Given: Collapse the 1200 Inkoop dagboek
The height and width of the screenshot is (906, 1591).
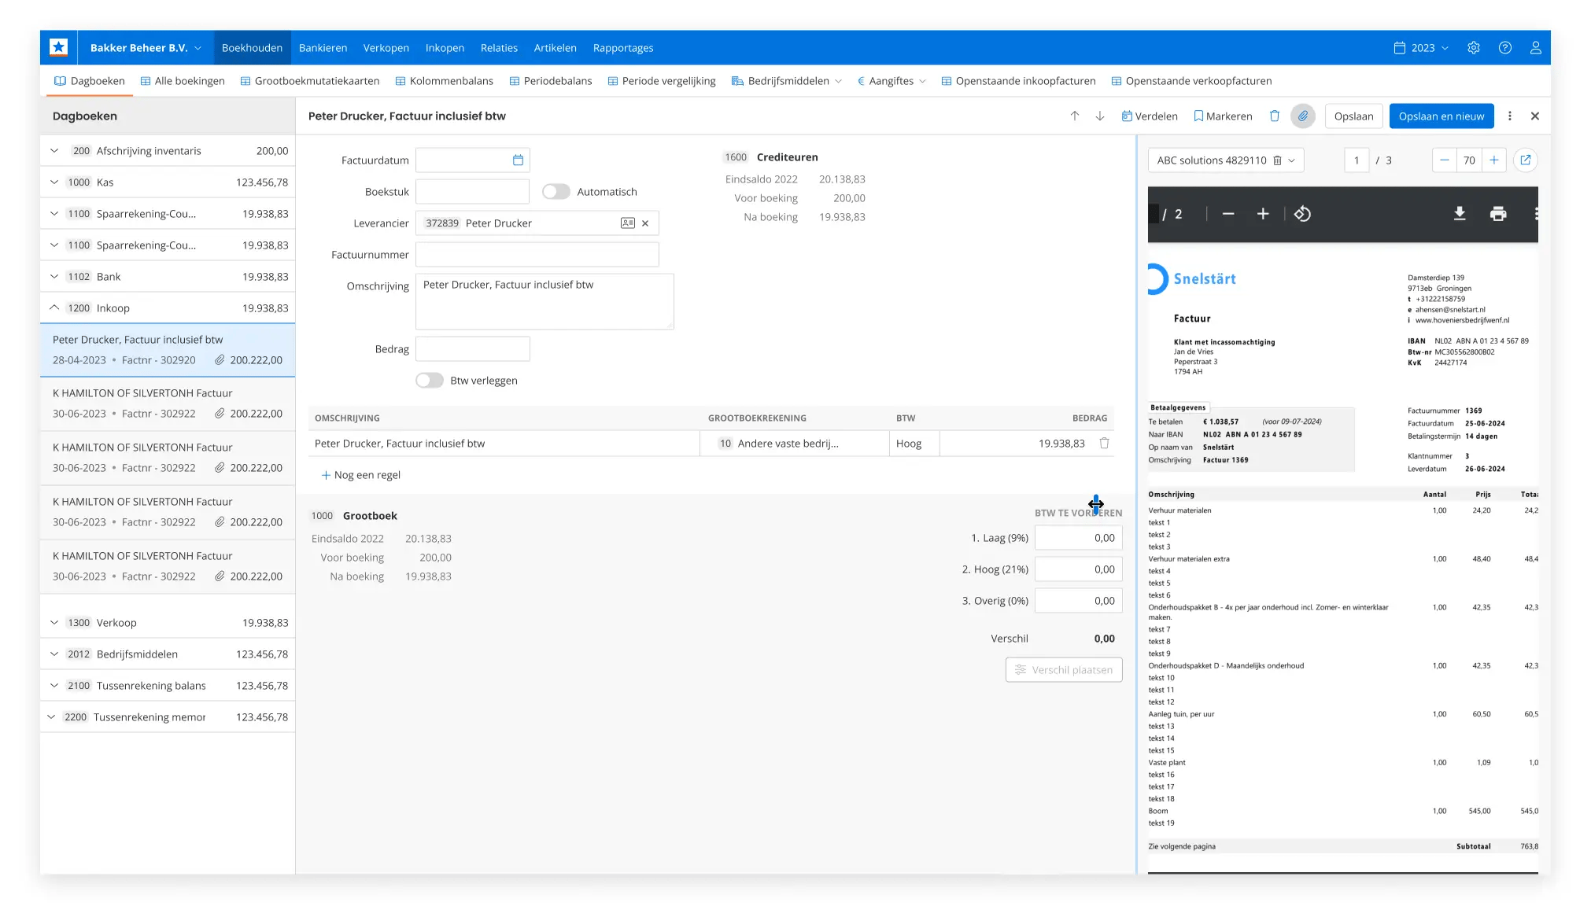Looking at the screenshot, I should coord(54,308).
